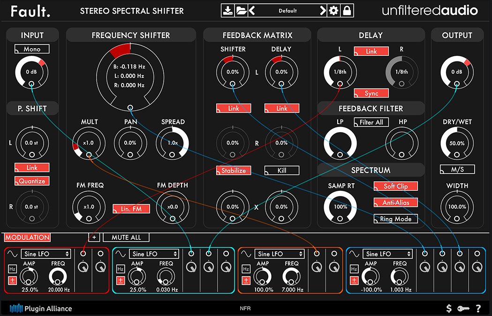This screenshot has width=492, height=316.
Task: Click the DRY/WET knob at 50.0%
Action: click(457, 143)
